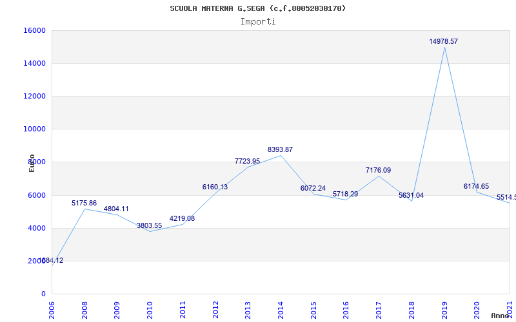
Task: Click the 6000 y-axis tick label
Action: [x=37, y=195]
